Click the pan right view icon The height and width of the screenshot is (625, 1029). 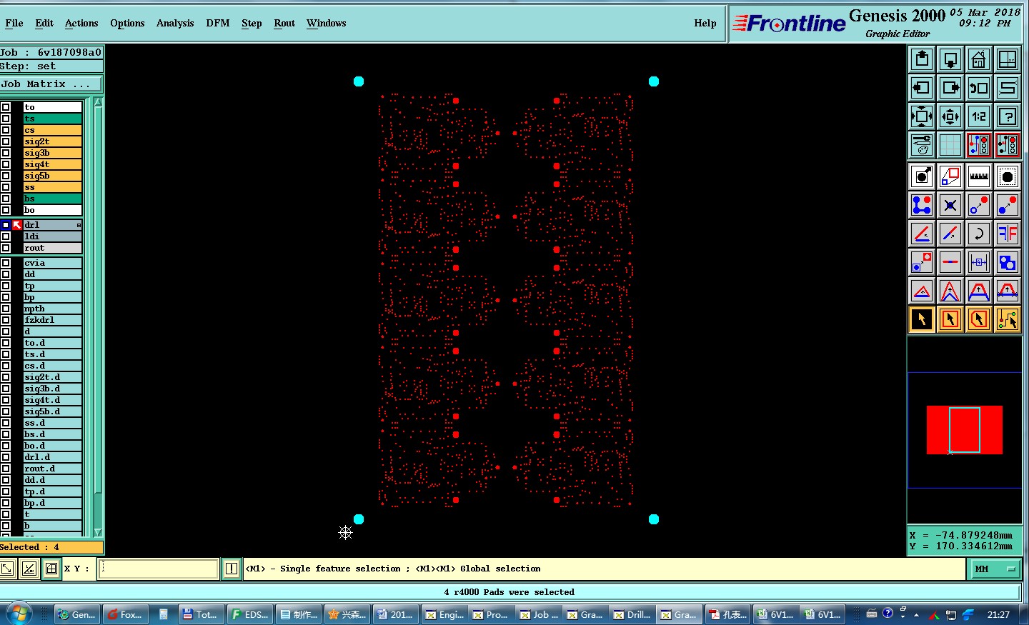click(x=950, y=88)
